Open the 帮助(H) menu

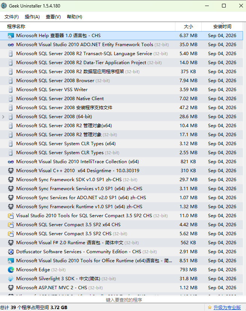pyautogui.click(x=74, y=17)
